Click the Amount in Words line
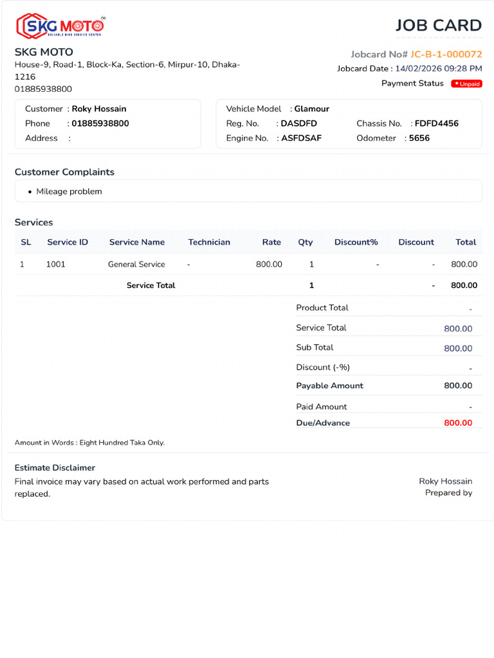Viewport: 494px width, 658px height. point(89,443)
